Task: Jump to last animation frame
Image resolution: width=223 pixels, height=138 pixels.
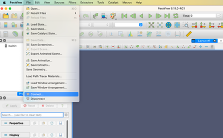Action: [167, 16]
